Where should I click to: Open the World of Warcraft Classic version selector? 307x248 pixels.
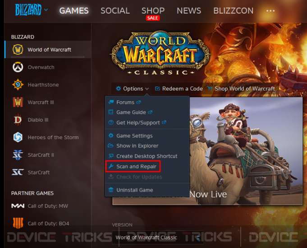158,238
